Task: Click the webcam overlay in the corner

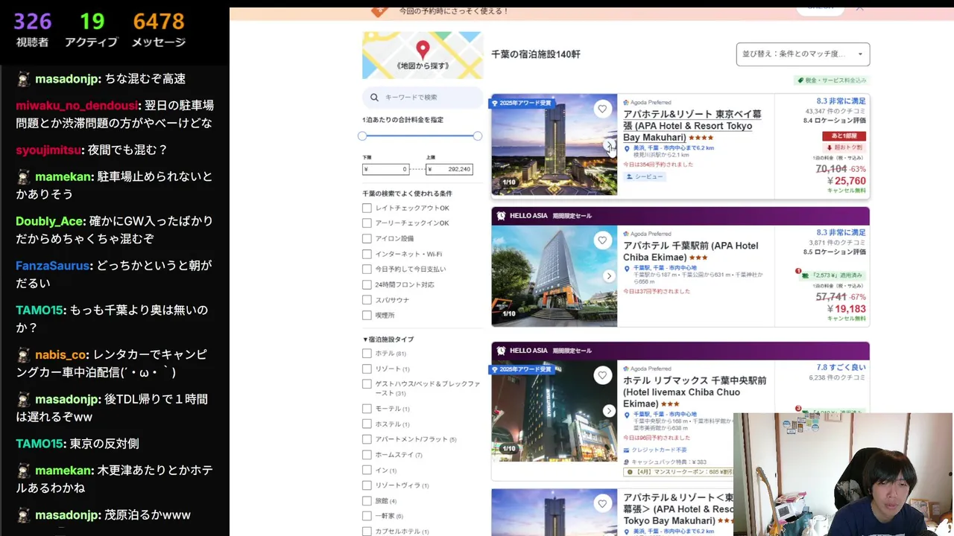Action: (x=843, y=474)
